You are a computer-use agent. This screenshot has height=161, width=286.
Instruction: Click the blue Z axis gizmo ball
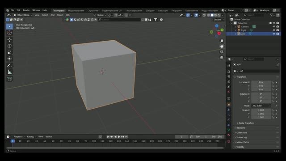tap(217, 26)
